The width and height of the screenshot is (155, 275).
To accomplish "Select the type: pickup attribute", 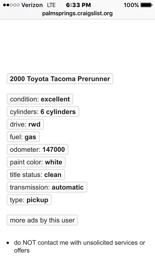I will 29,200.
